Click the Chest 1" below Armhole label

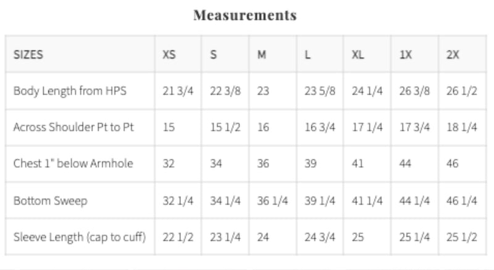[73, 164]
